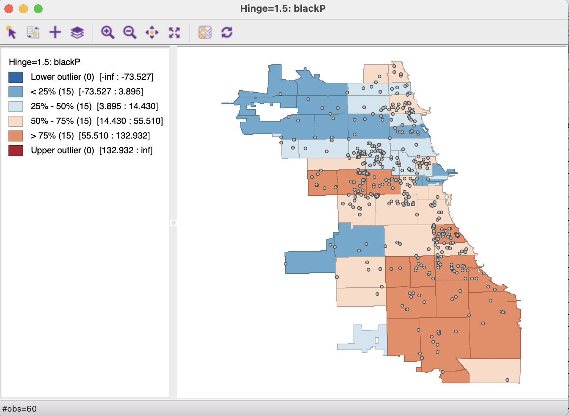Click the dark red Upper outlier swatch

(16, 151)
